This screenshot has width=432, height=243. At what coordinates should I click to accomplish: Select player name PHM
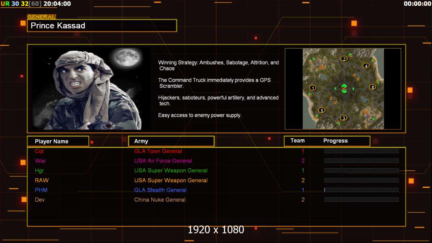click(41, 190)
